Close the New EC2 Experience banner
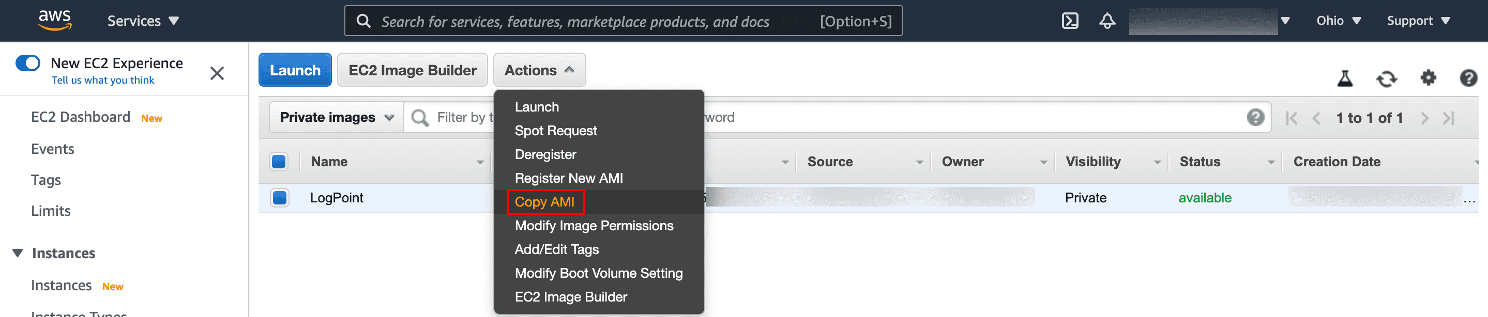The width and height of the screenshot is (1488, 317). coord(217,73)
